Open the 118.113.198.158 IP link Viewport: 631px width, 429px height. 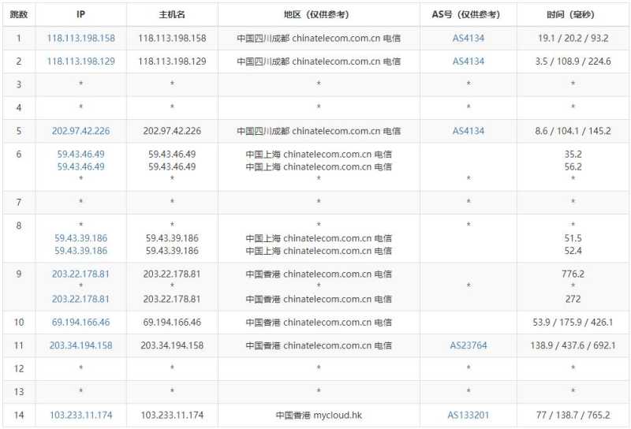[81, 38]
